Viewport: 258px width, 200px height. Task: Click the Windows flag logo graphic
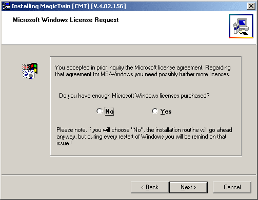(x=34, y=68)
